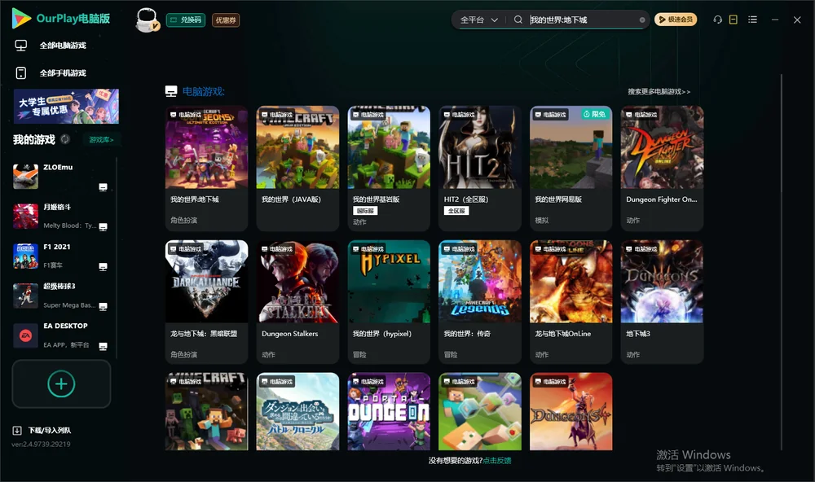This screenshot has width=815, height=482.
Task: Expand the 全平台 platform dropdown
Action: (x=478, y=20)
